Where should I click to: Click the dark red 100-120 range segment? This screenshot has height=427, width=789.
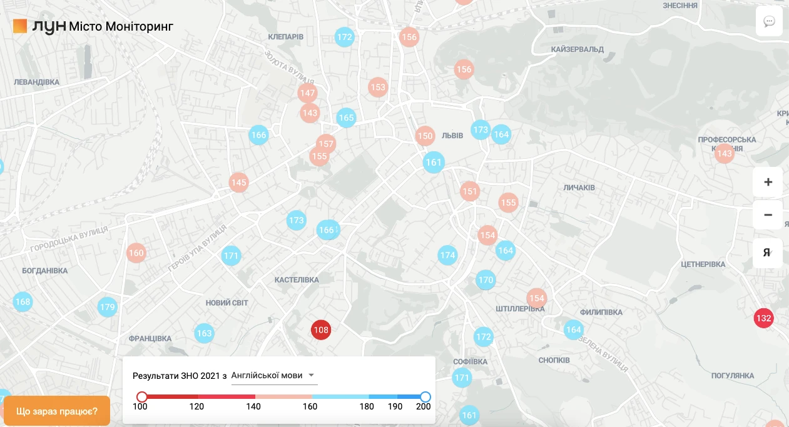click(171, 396)
